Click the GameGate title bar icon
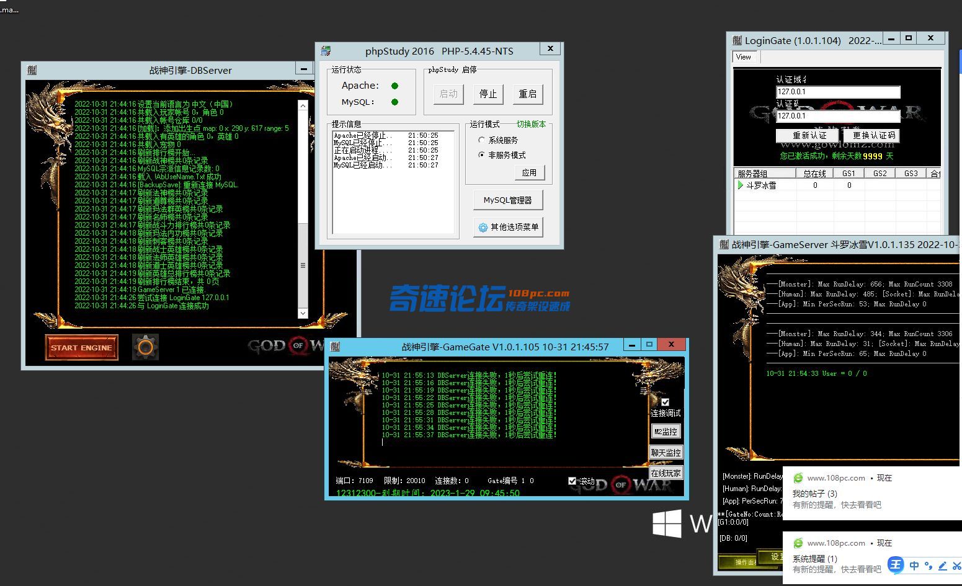This screenshot has height=586, width=962. (336, 347)
